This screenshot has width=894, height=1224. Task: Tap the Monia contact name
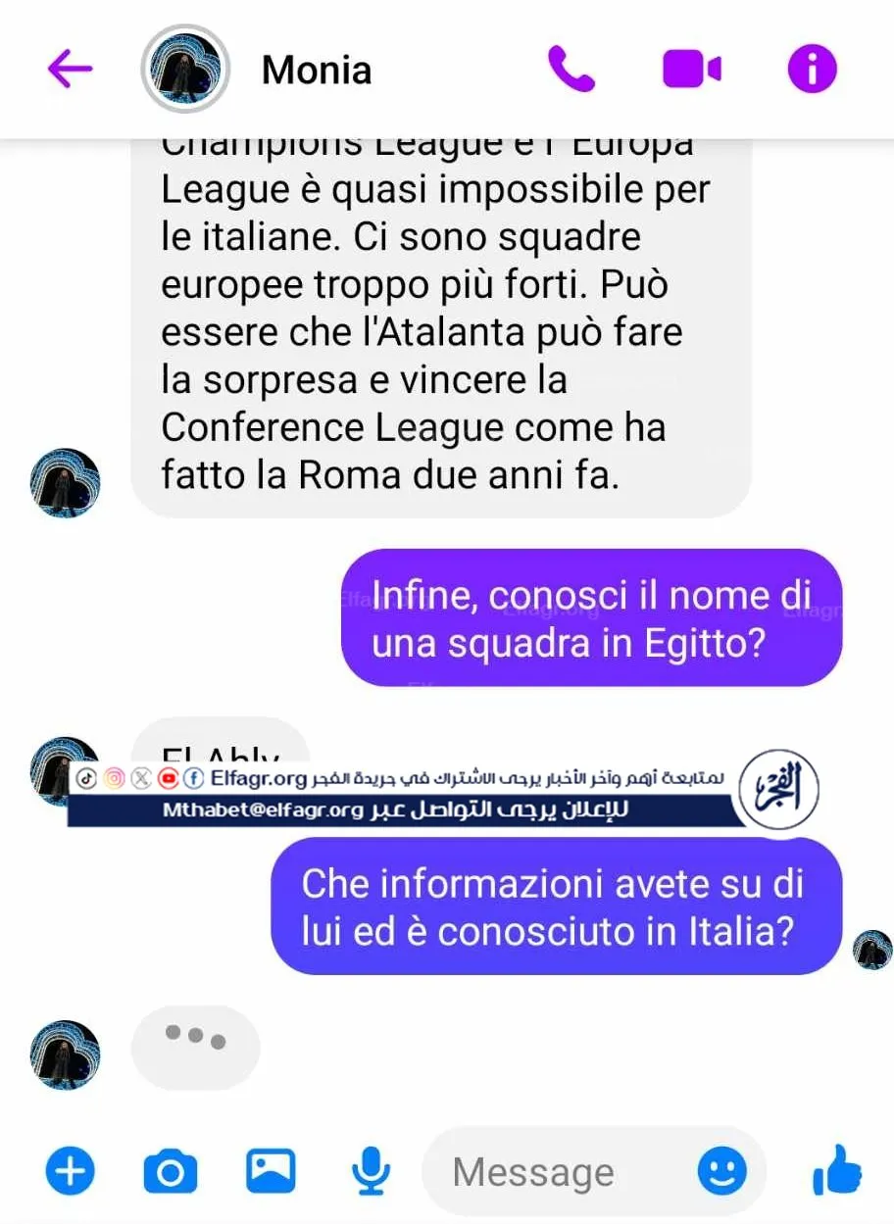(317, 71)
